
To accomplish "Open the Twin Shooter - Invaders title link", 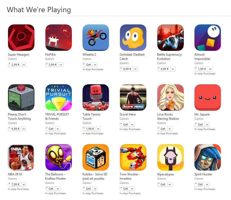I will [x=130, y=176].
